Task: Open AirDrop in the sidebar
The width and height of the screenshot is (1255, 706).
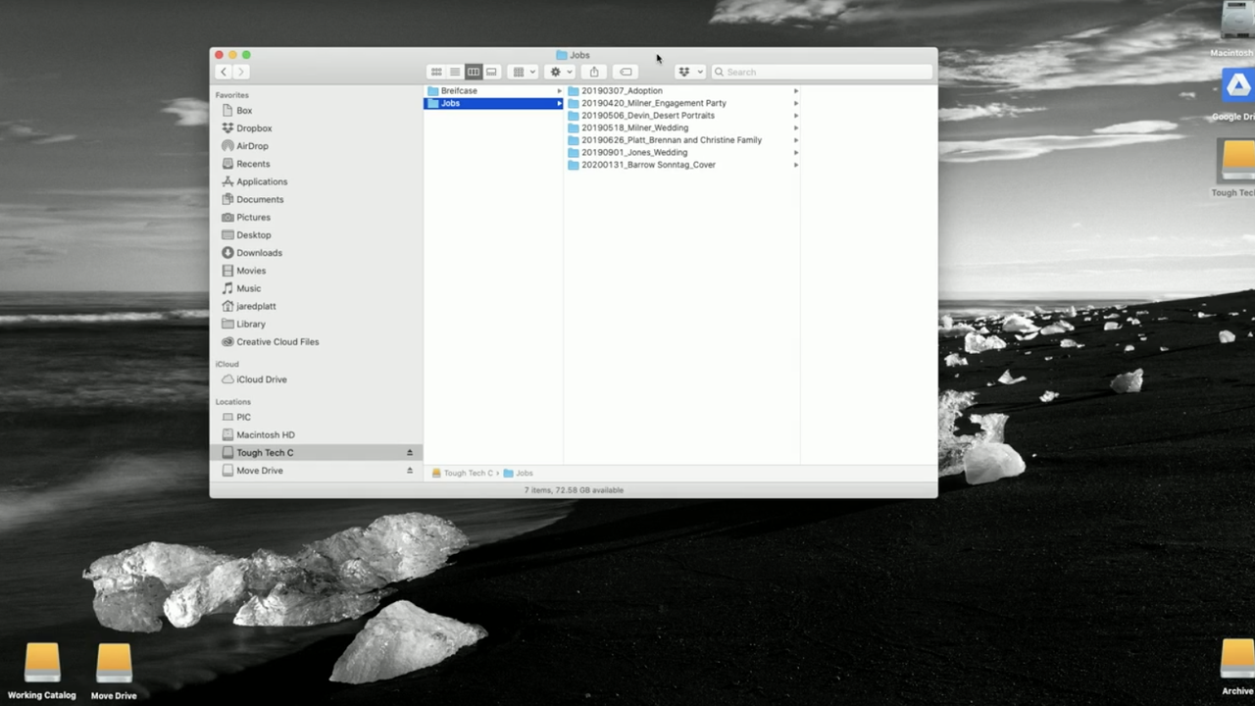Action: point(252,146)
